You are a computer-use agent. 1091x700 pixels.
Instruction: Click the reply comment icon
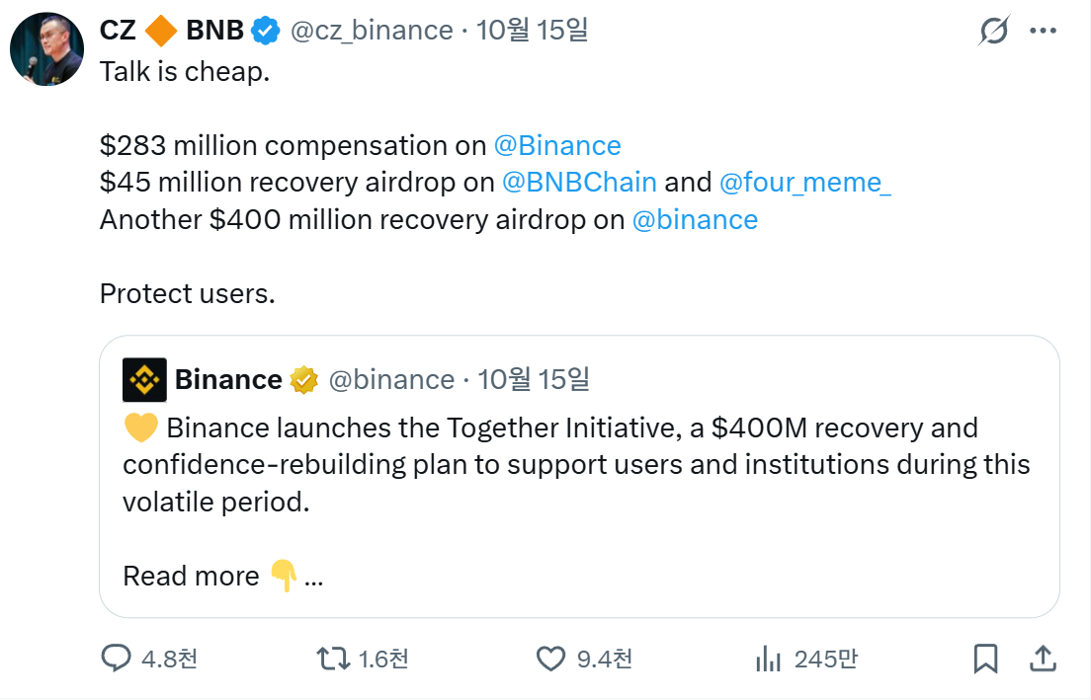pos(117,659)
